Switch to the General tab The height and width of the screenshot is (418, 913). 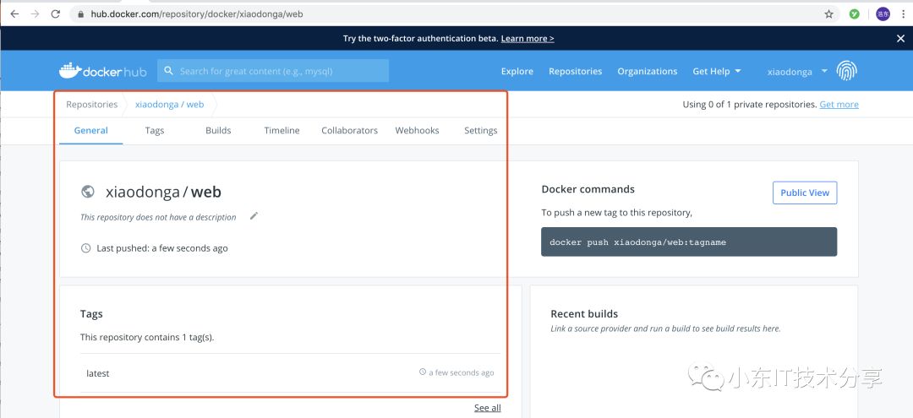click(90, 130)
